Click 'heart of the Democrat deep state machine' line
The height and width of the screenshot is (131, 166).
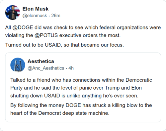tap(60, 113)
